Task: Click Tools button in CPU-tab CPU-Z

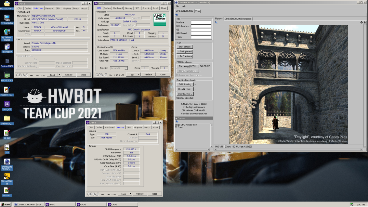Action: click(132, 75)
